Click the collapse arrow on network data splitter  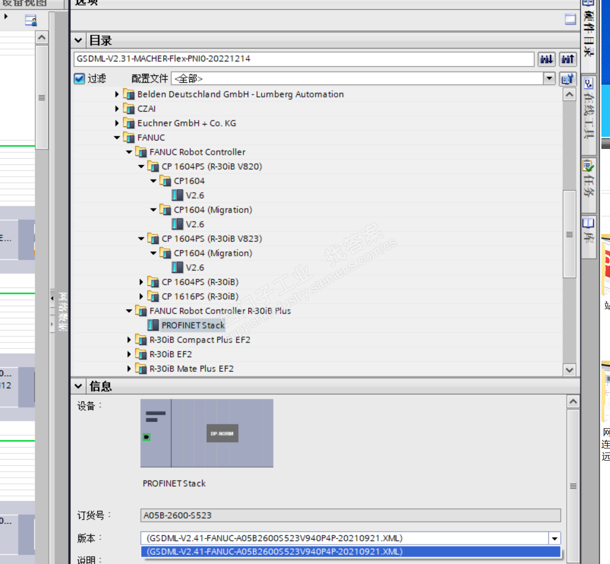pyautogui.click(x=52, y=298)
